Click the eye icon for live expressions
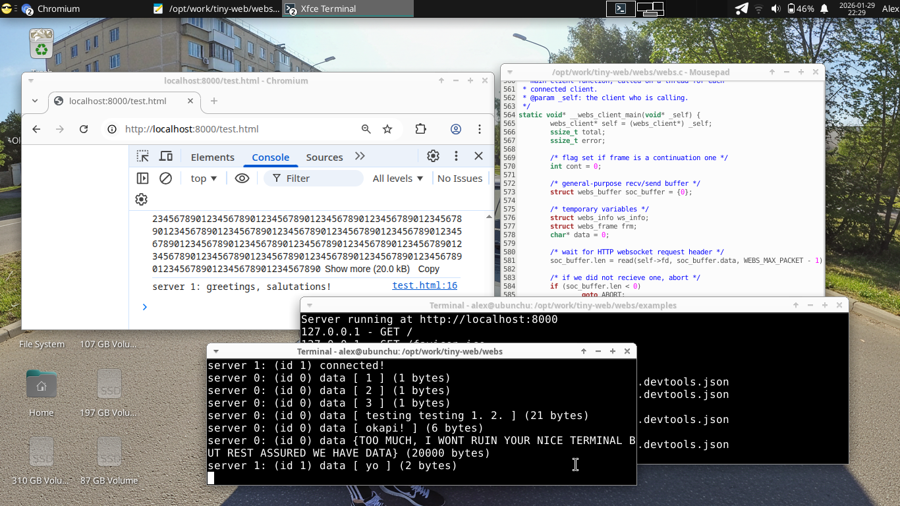Viewport: 900px width, 506px height. click(x=242, y=178)
